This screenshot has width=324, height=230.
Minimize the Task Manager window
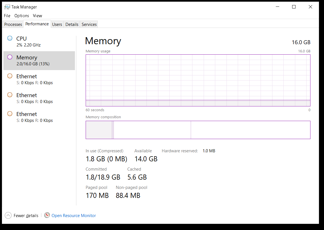click(278, 7)
